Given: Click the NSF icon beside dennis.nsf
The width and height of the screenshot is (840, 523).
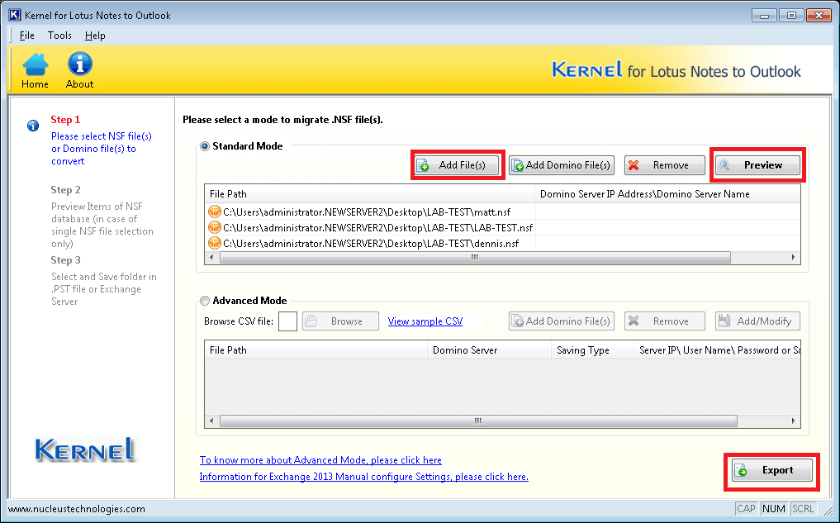Looking at the screenshot, I should 214,243.
